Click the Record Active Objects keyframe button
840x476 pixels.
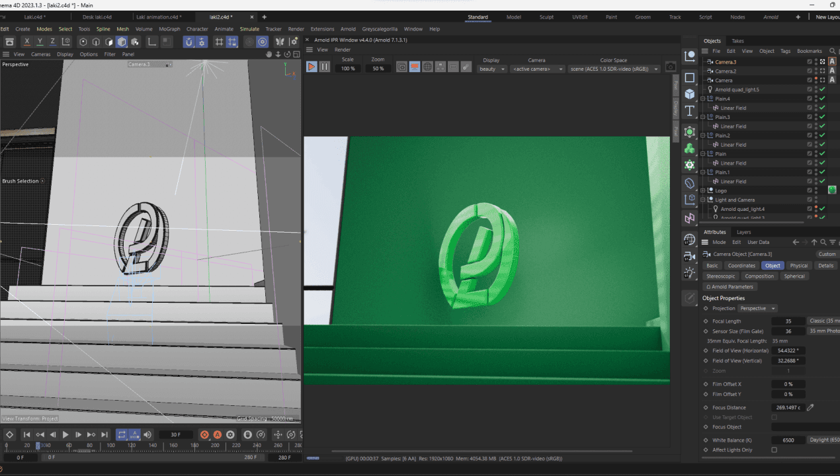(204, 434)
